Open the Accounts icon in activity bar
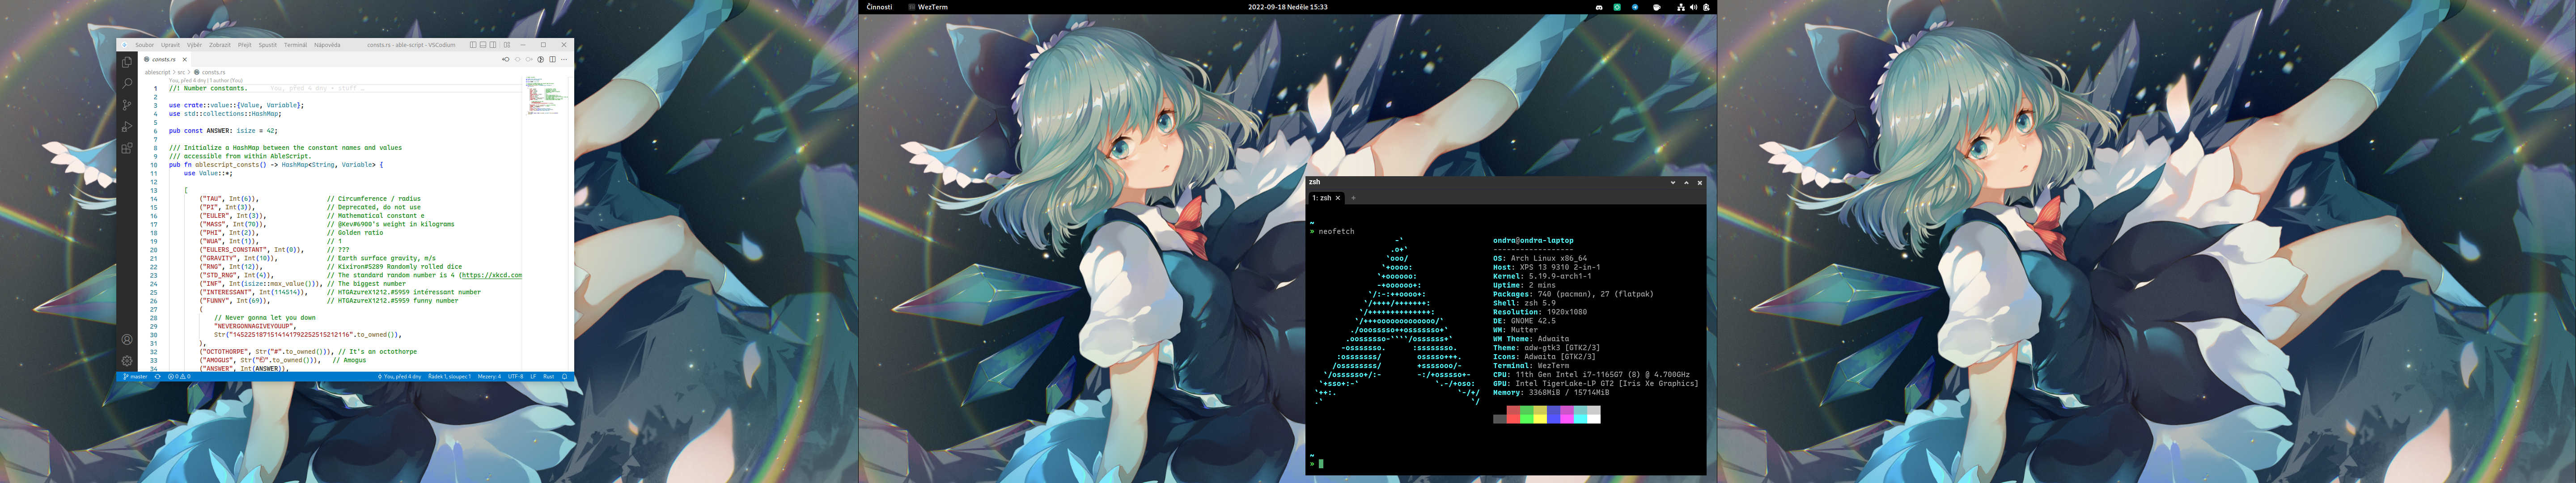 point(127,340)
